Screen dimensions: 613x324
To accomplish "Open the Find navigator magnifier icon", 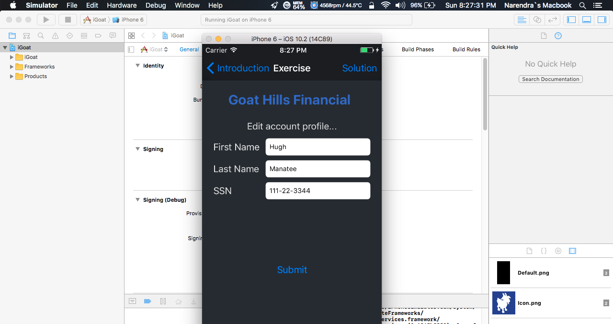I will (41, 35).
